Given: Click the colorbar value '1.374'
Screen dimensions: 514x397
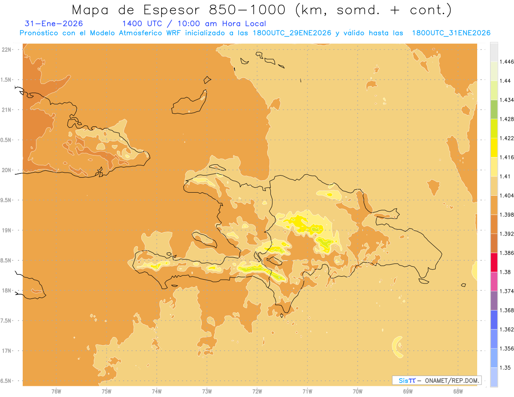Looking at the screenshot, I should click(x=507, y=291).
